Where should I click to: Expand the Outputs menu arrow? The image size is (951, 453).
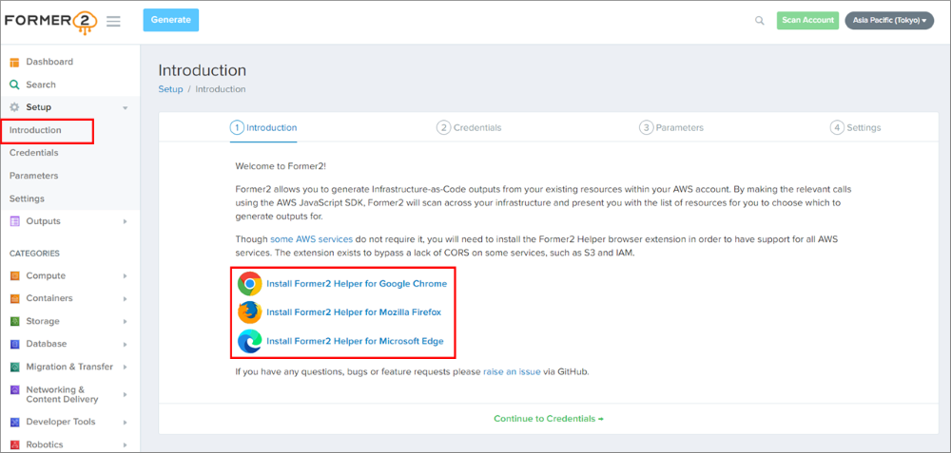click(125, 221)
